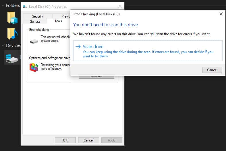Click the greyed Apply button
Screen dimensions: 226x151
(111, 140)
